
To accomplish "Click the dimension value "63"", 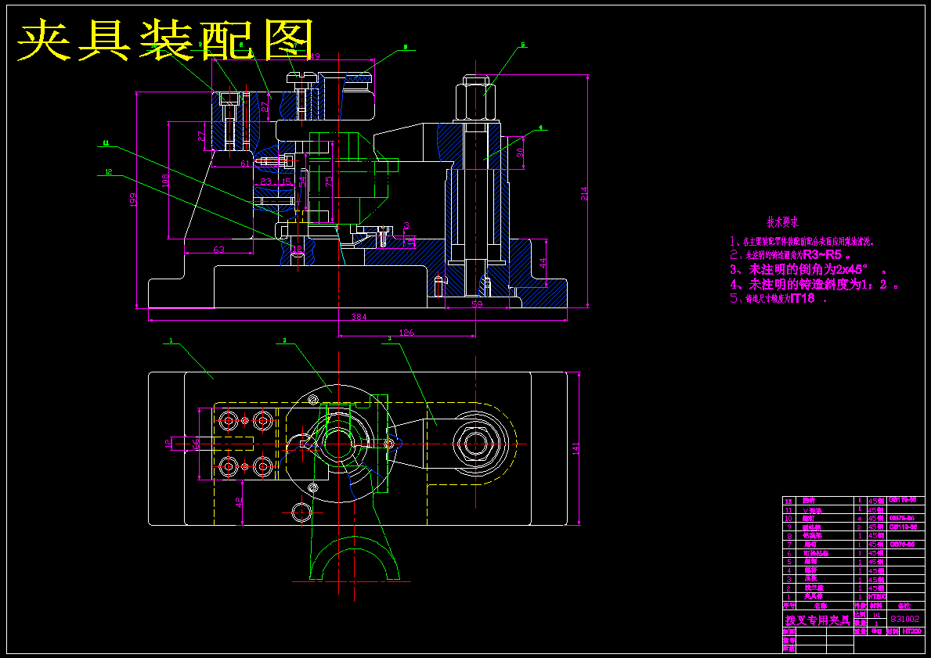I will (218, 250).
